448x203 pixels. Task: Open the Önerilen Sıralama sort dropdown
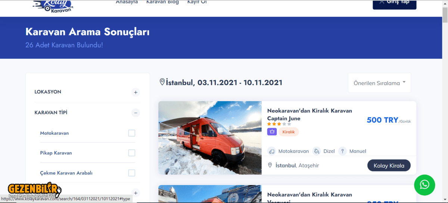click(x=379, y=83)
